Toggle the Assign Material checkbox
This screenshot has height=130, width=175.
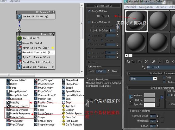89,11
